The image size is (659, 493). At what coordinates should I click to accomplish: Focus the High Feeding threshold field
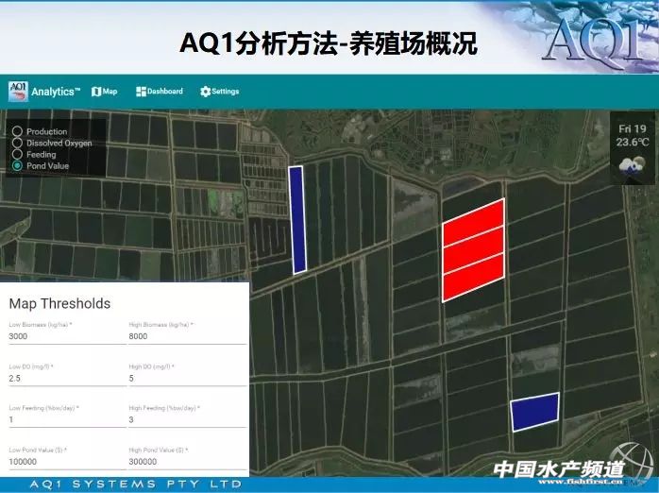(x=186, y=420)
